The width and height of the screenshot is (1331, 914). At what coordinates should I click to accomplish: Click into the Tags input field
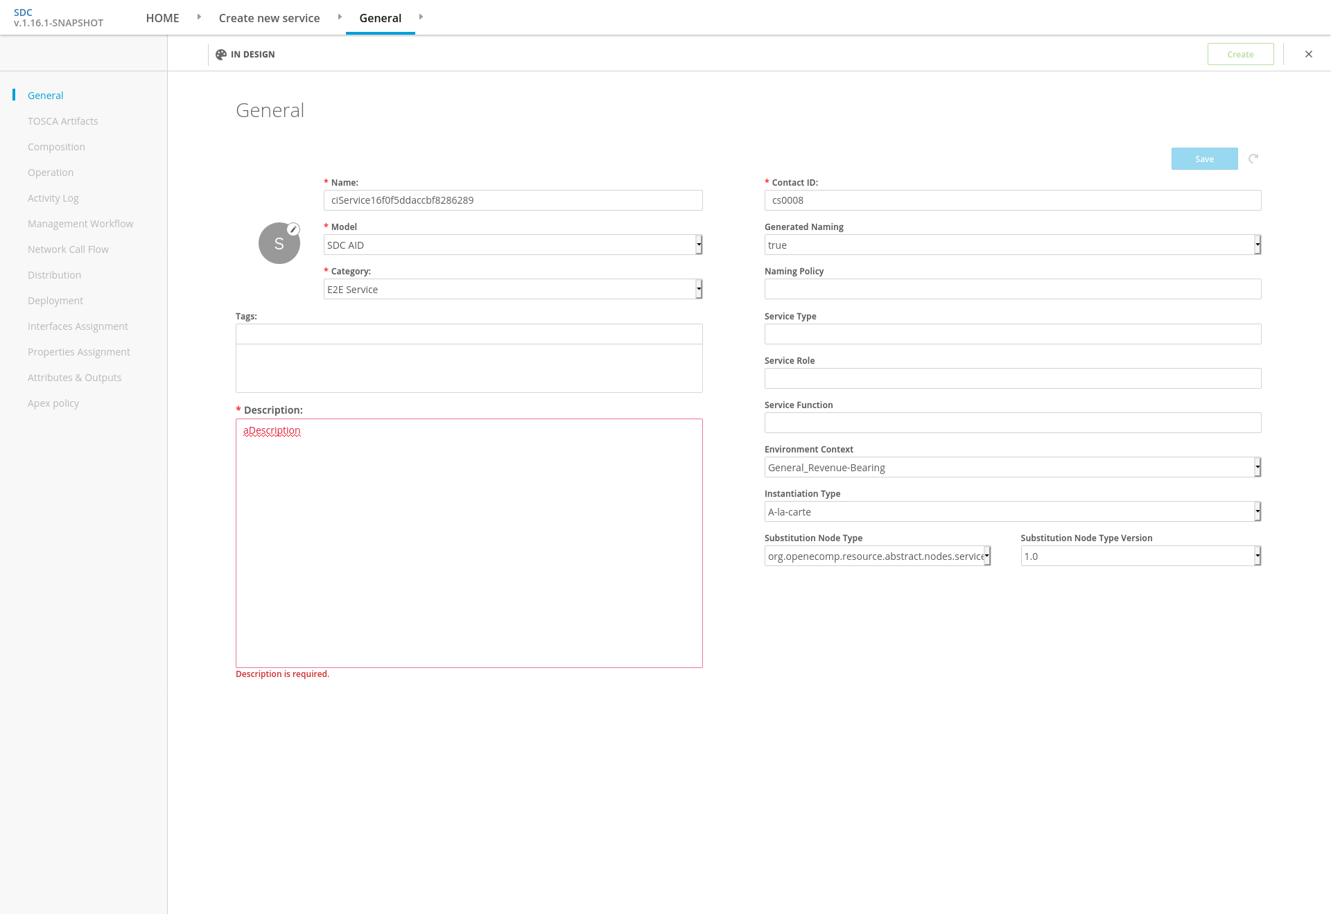pyautogui.click(x=469, y=334)
